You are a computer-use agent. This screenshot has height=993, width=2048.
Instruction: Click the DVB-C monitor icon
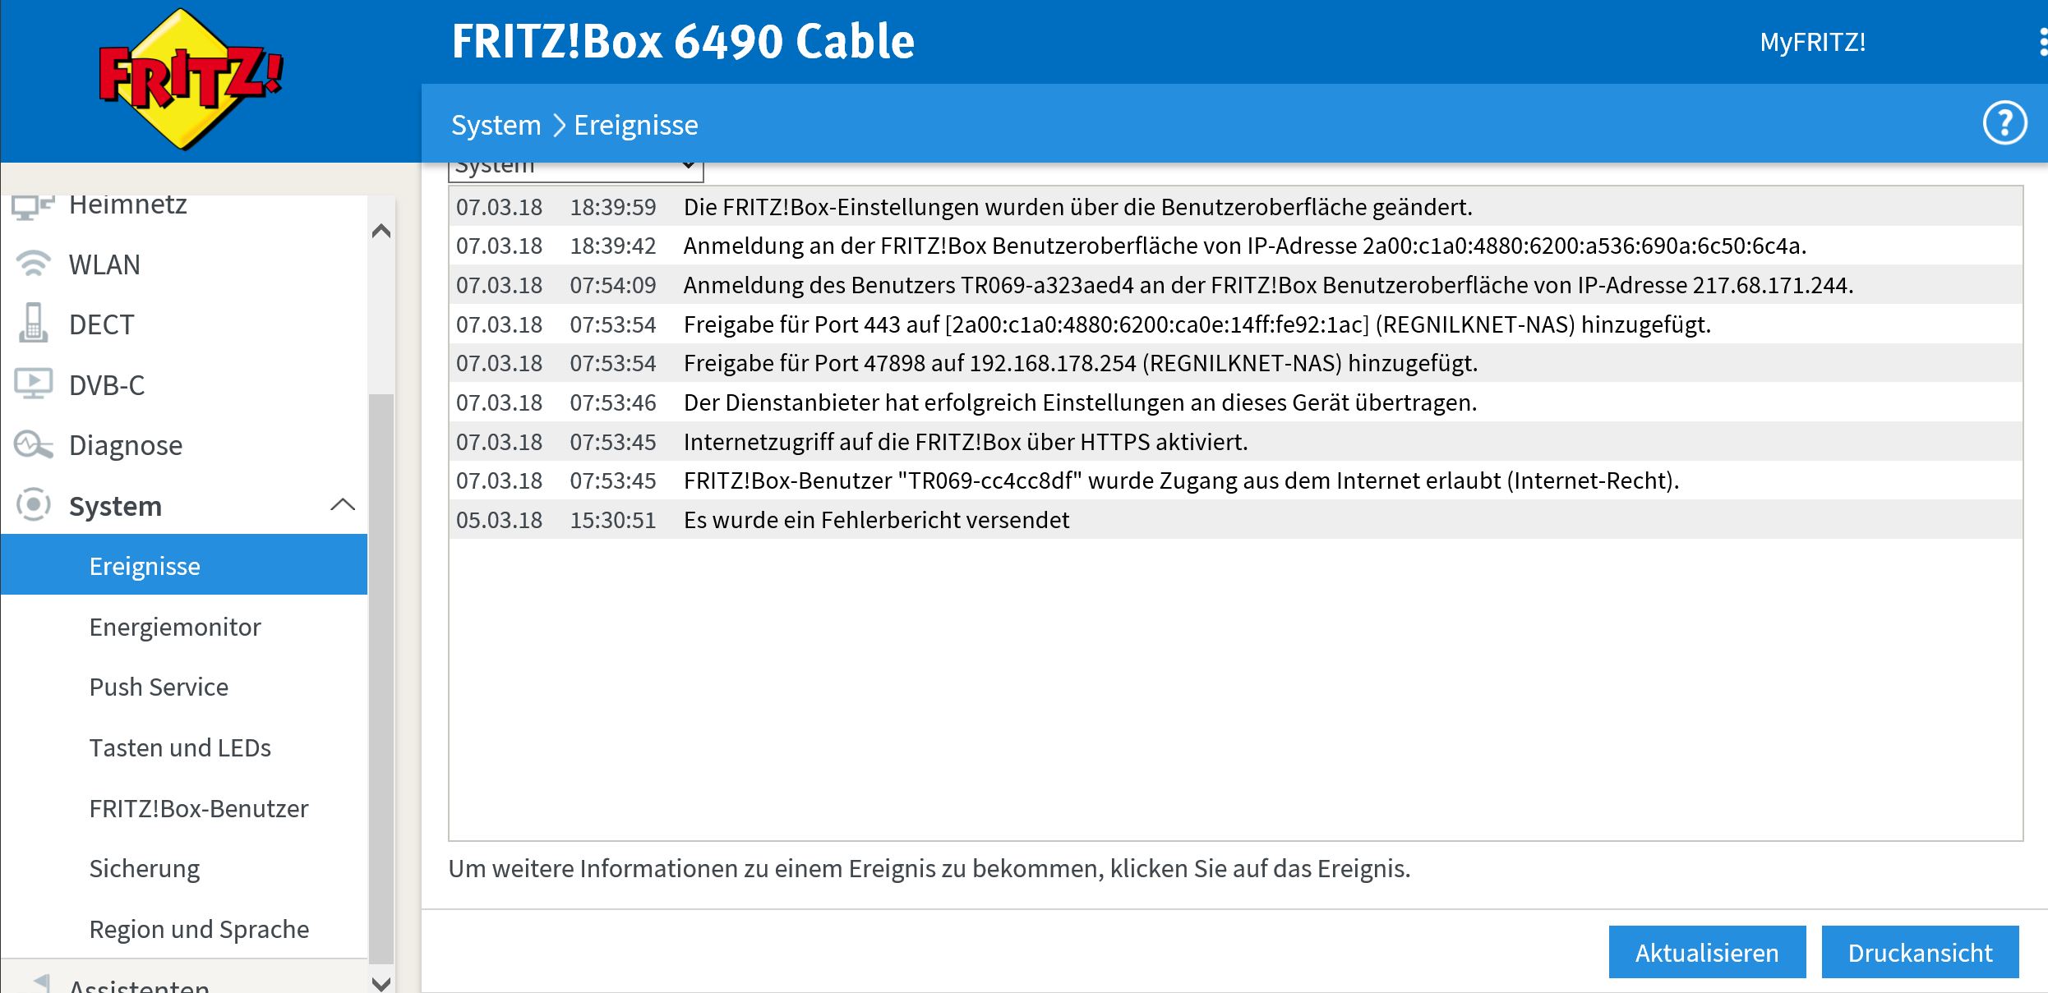pos(34,384)
